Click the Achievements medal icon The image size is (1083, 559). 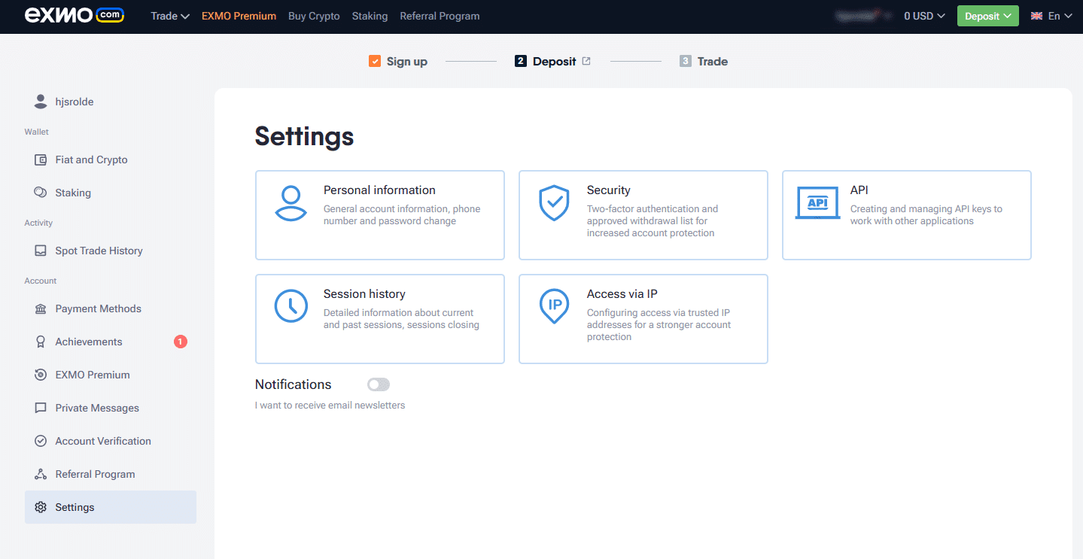click(41, 342)
